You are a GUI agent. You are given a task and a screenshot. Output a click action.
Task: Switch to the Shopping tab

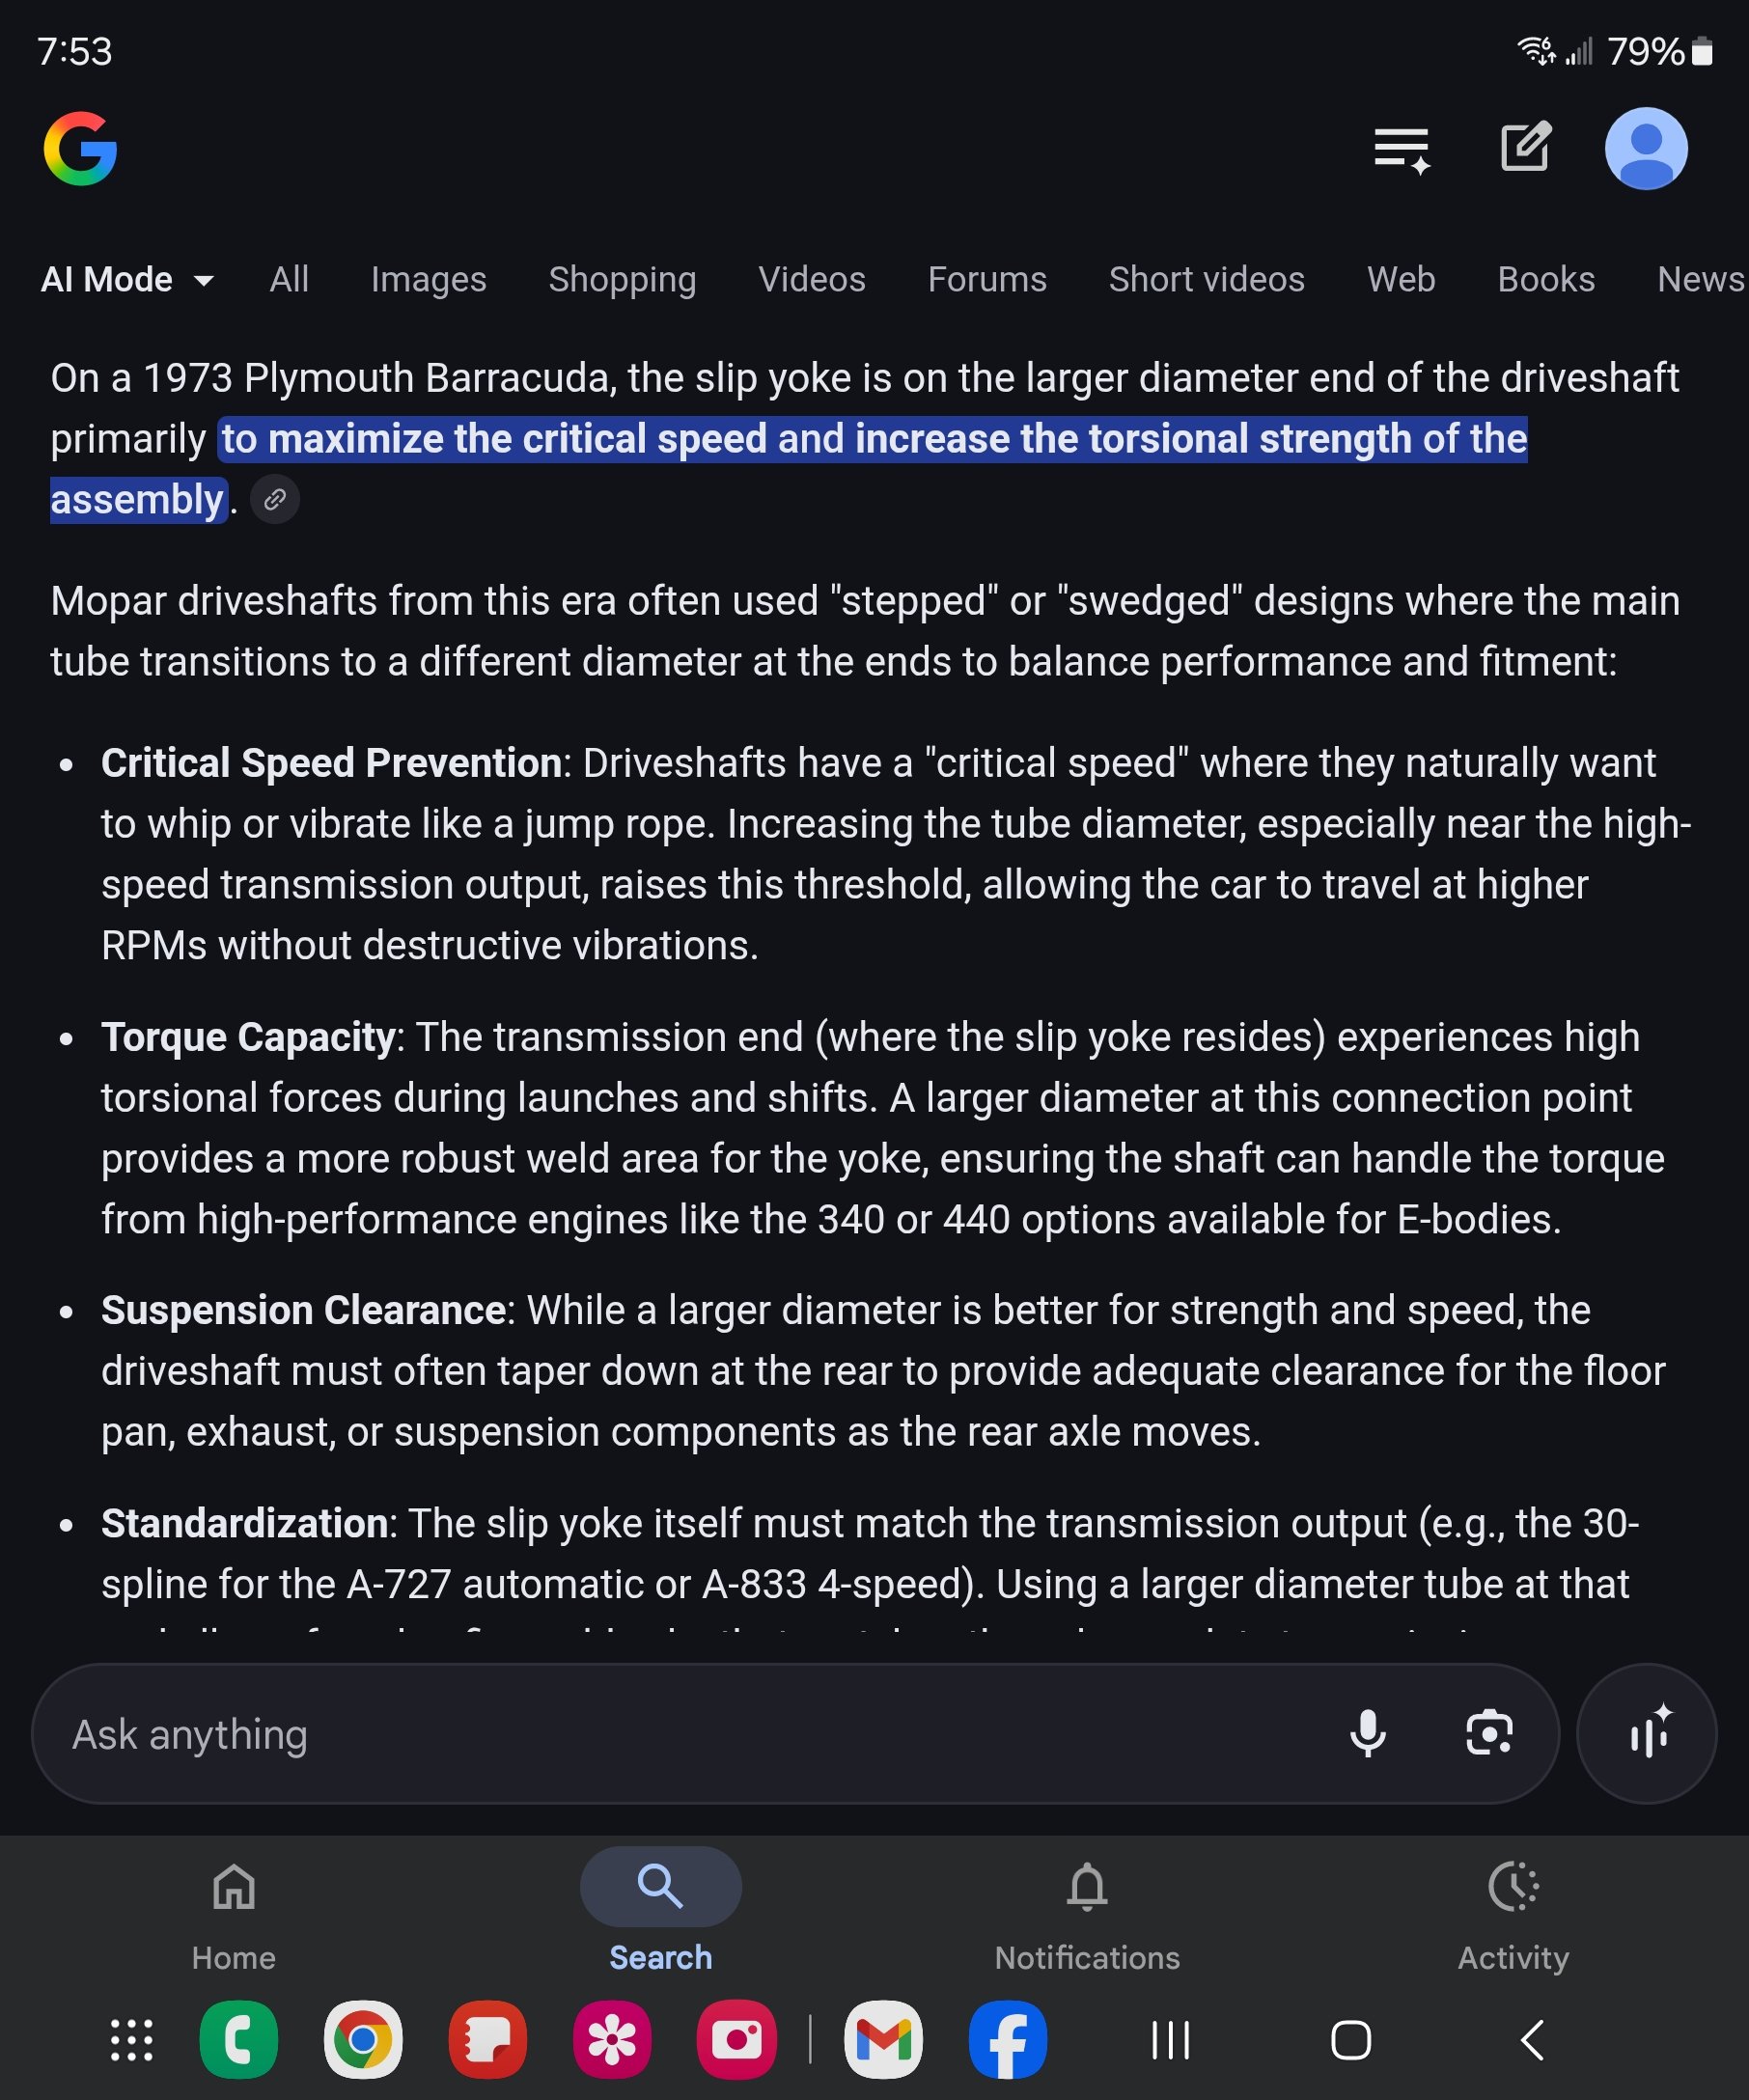622,280
